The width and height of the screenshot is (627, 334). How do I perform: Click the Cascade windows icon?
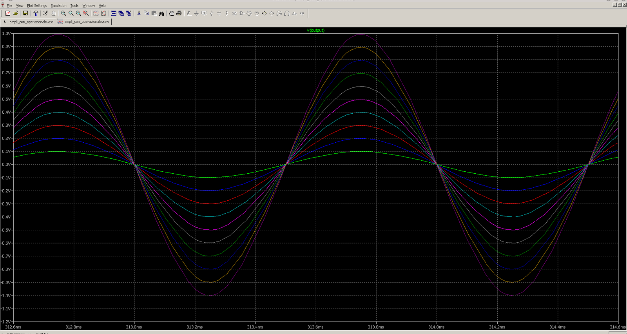[121, 13]
